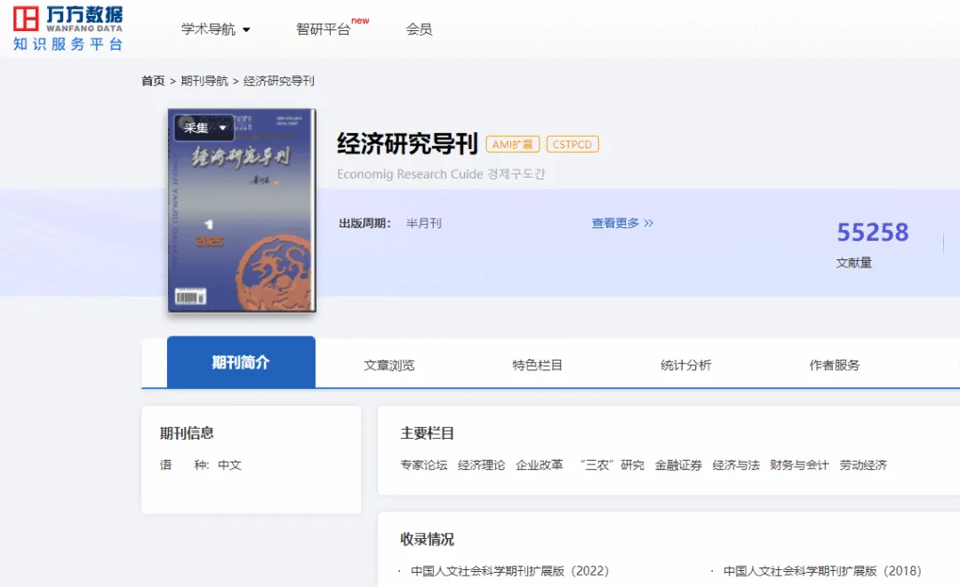Image resolution: width=960 pixels, height=587 pixels.
Task: Click the 金融证券 column entry
Action: [x=678, y=465]
